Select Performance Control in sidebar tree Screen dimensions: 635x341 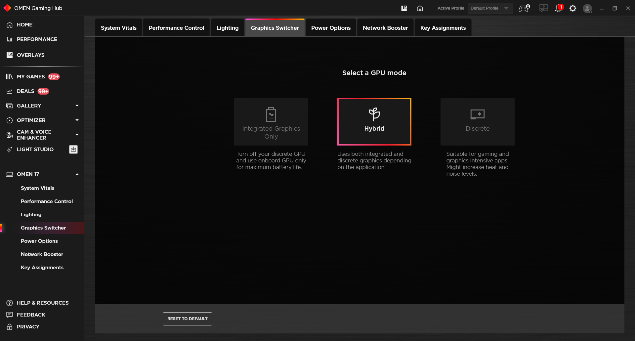(x=47, y=201)
